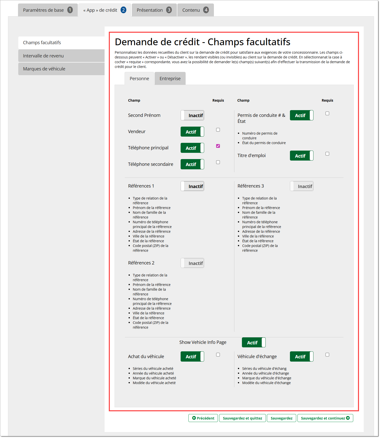Enable the Références 1 toggle
This screenshot has width=380, height=438.
click(x=192, y=186)
